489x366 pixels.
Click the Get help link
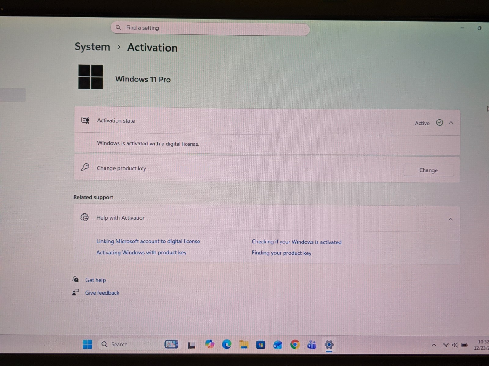tap(95, 280)
